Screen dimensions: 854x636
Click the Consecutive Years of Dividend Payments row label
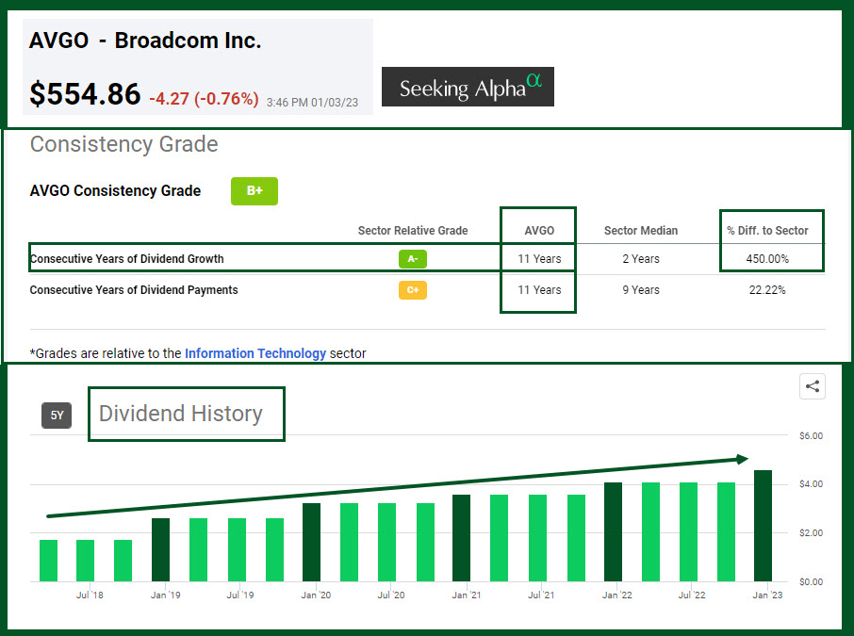[133, 290]
